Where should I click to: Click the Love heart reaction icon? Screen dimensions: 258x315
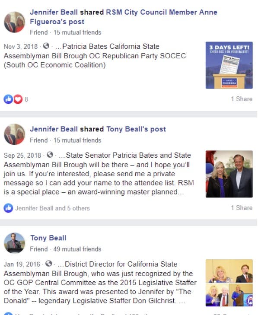tap(18, 99)
